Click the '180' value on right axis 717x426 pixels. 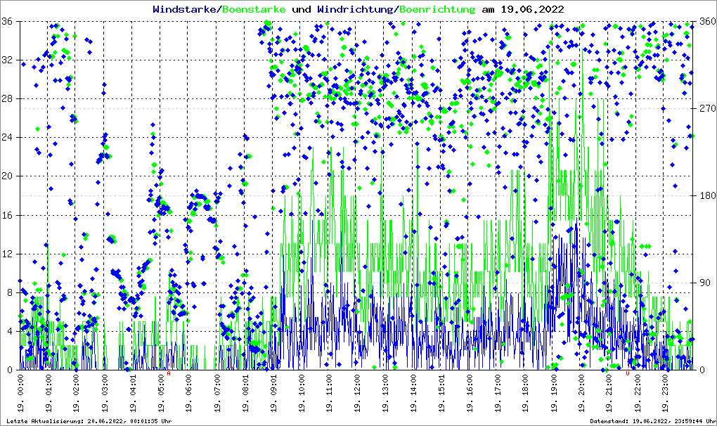point(706,195)
